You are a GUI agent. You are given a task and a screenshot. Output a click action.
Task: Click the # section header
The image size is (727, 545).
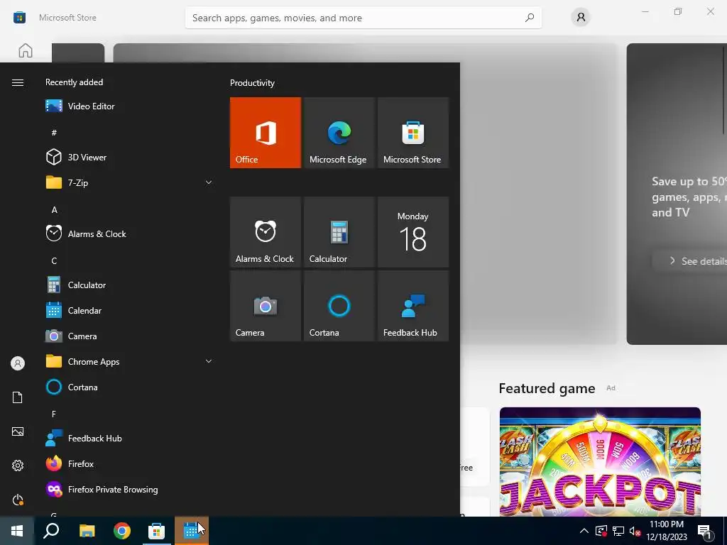pos(54,133)
